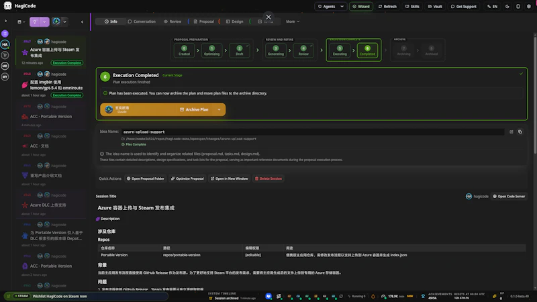
Task: Click the flame icon in status bar
Action: [373, 296]
